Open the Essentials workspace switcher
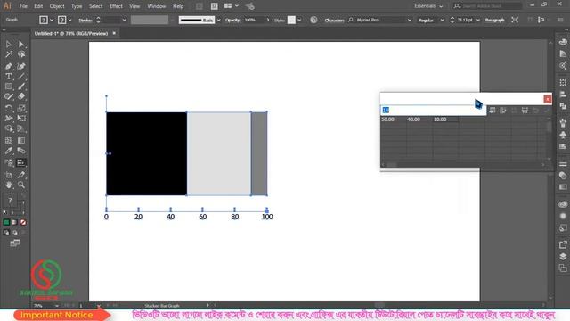570x321 pixels. pos(428,6)
